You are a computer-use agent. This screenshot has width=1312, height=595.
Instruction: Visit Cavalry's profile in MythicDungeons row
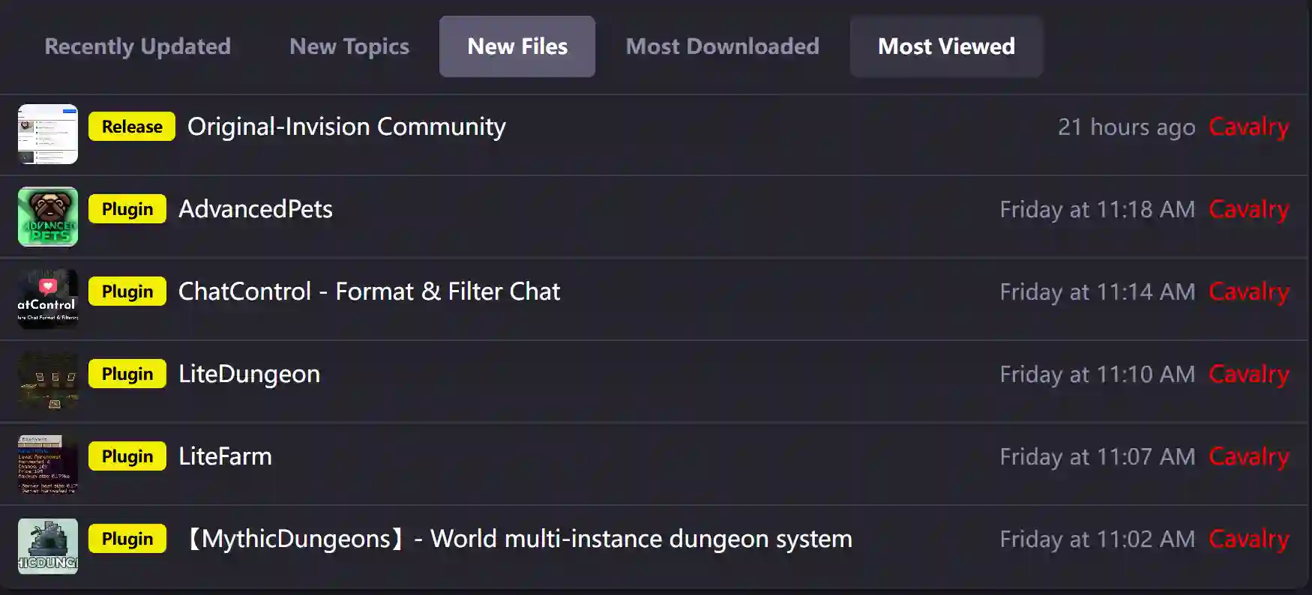coord(1249,539)
